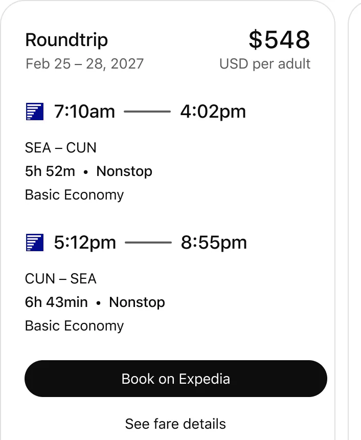Image resolution: width=361 pixels, height=440 pixels.
Task: Select the return CUN – SEA flight segment
Action: pyautogui.click(x=60, y=279)
